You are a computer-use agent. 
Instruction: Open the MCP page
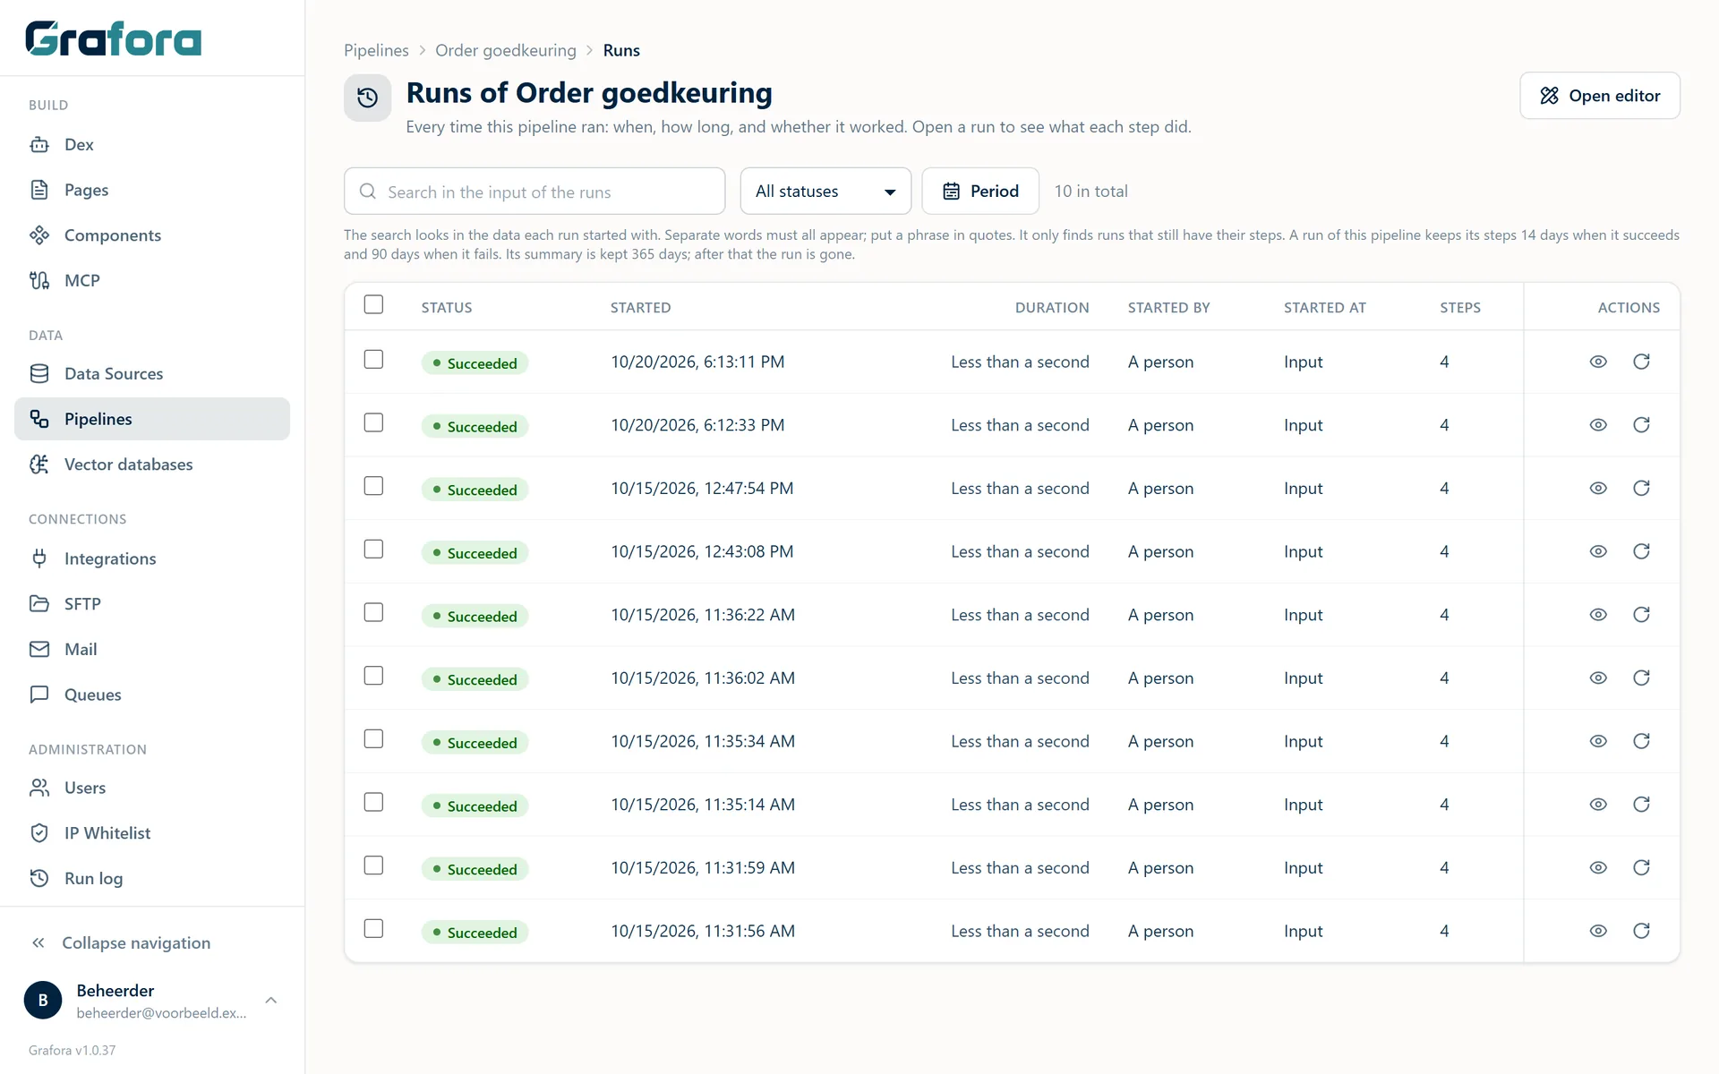pyautogui.click(x=152, y=280)
